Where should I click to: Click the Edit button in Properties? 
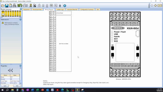(x=17, y=86)
